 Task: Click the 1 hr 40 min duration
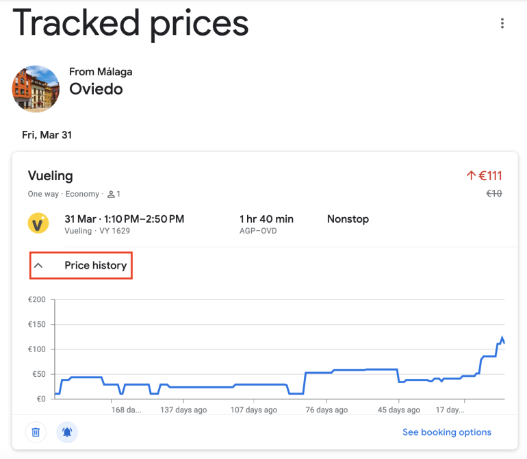[x=266, y=219]
